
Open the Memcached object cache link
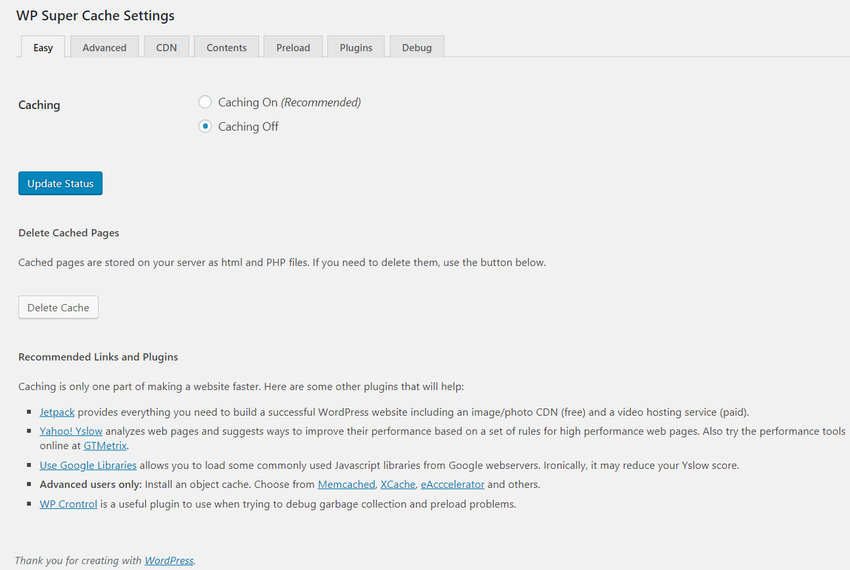346,484
